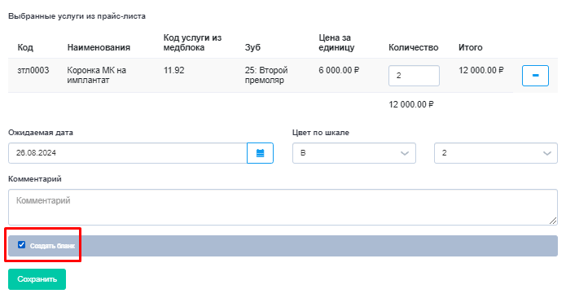The width and height of the screenshot is (566, 298).
Task: Click the Количество column header
Action: point(414,47)
